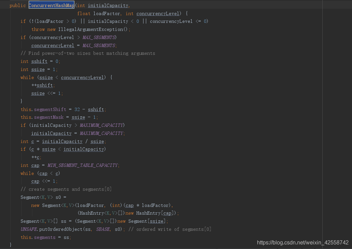
Task: Click the 'create segments and segments[0]' comment
Action: (x=66, y=189)
